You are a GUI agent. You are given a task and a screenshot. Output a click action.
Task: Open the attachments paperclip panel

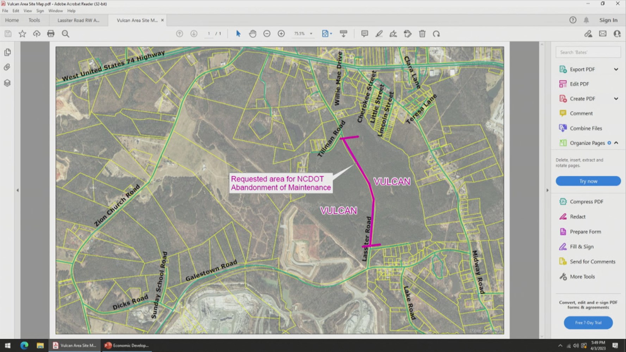(x=7, y=67)
